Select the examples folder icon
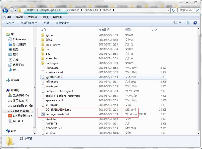202x149 pixels. pos(43,58)
